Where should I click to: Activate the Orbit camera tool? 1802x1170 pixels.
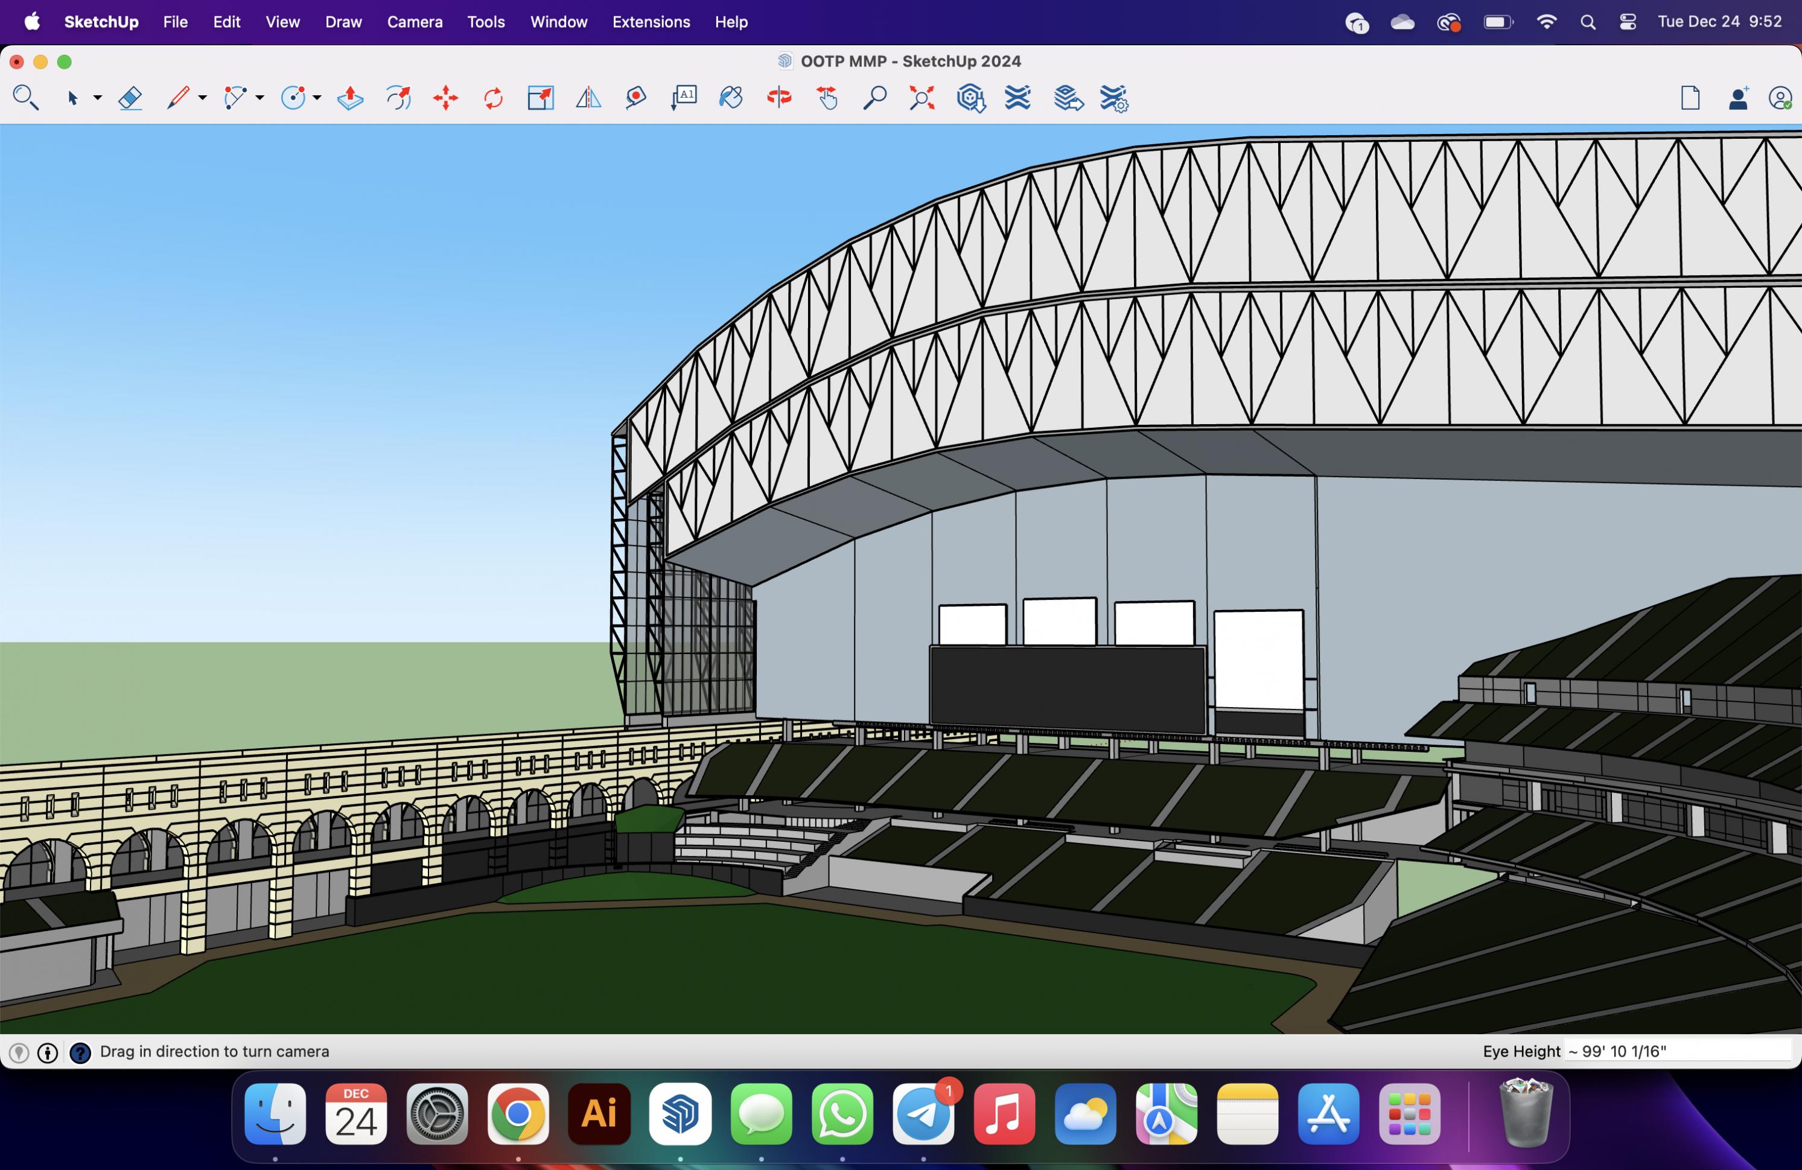[779, 98]
